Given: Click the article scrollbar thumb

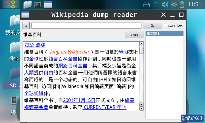Looking at the screenshot, I should coord(141,50).
